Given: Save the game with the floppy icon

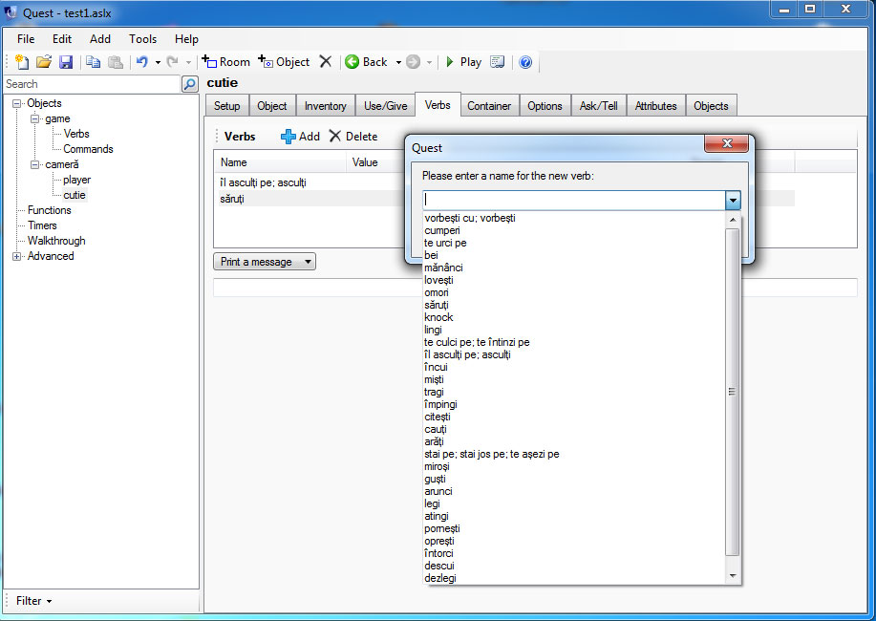Looking at the screenshot, I should point(66,62).
